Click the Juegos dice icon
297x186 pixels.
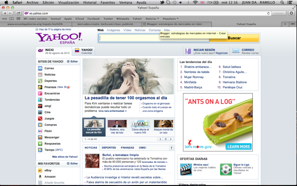tap(40, 119)
